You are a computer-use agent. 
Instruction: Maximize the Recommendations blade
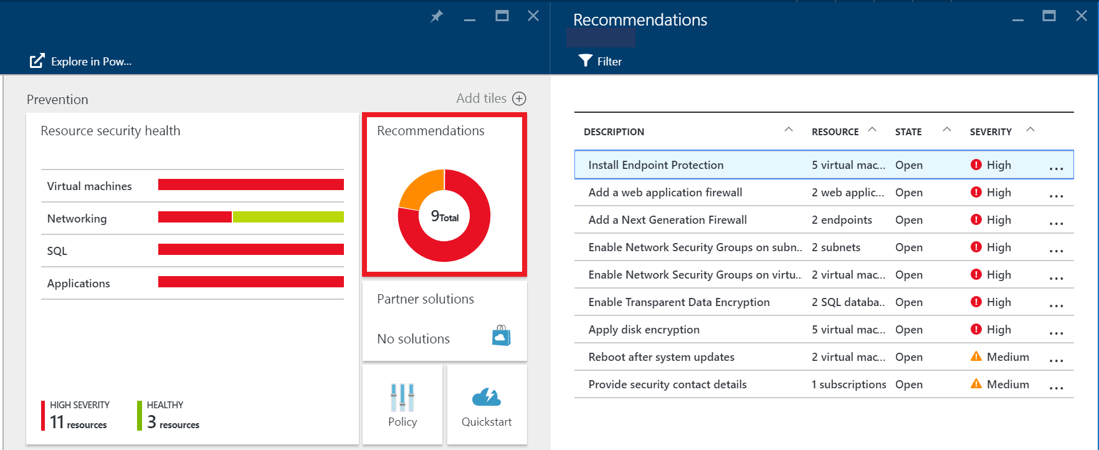coord(1049,16)
